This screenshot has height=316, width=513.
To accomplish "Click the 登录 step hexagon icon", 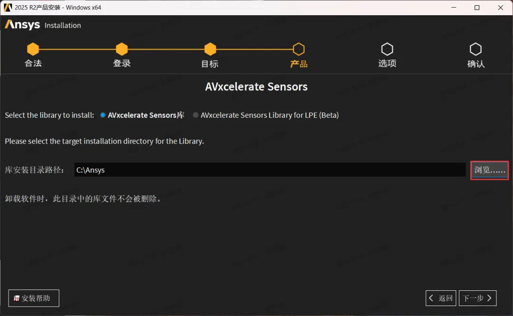I will tap(122, 49).
